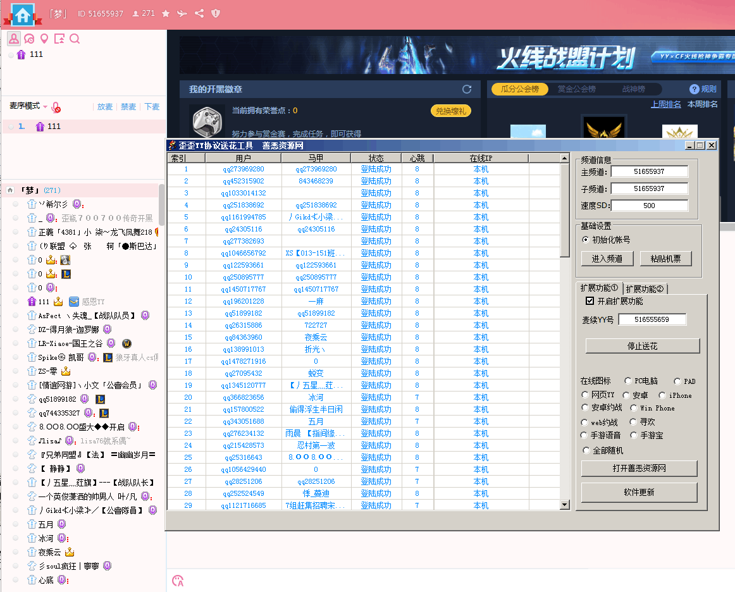Click the location pin icon in sidebar
Viewport: 735px width, 592px height.
44,39
